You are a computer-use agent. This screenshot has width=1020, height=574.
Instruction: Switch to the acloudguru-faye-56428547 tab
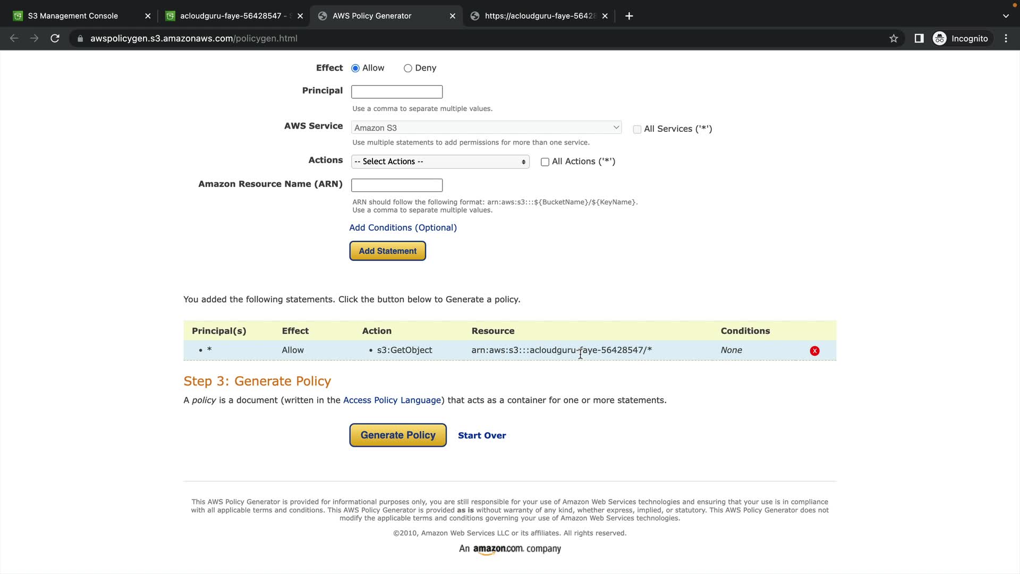click(x=231, y=16)
